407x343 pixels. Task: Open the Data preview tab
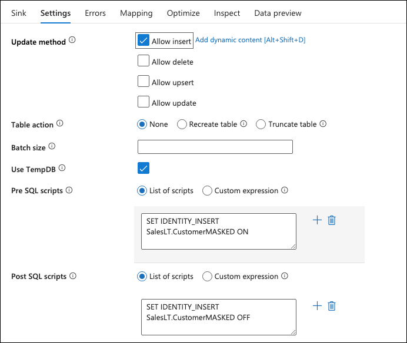pos(278,13)
